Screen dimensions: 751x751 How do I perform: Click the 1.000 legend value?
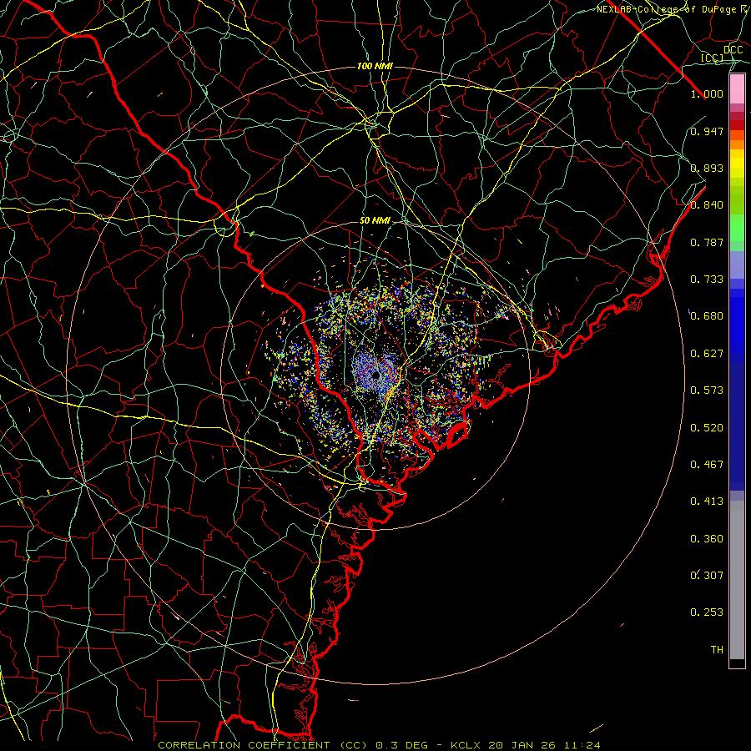click(707, 93)
